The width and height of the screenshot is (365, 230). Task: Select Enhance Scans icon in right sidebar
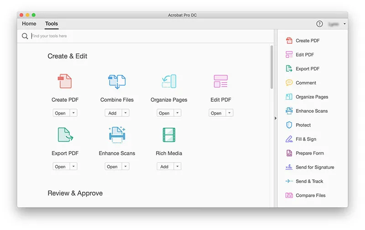pos(289,111)
